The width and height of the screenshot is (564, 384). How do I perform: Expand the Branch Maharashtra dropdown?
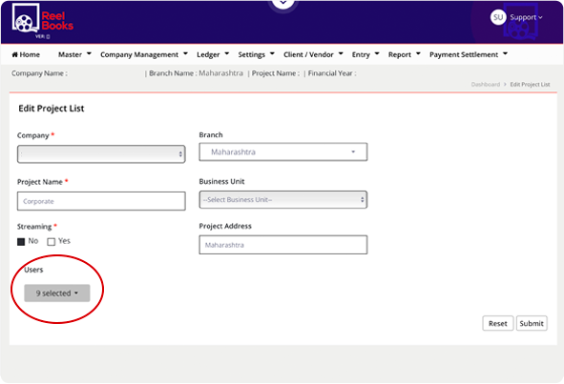coord(283,152)
